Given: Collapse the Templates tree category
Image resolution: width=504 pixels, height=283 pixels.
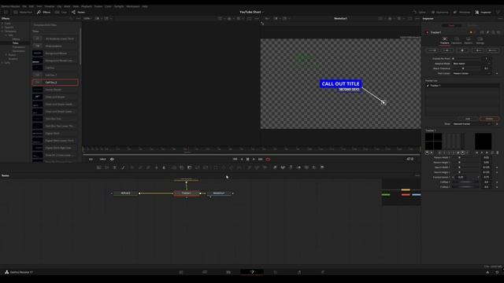Looking at the screenshot, I should coord(2,31).
